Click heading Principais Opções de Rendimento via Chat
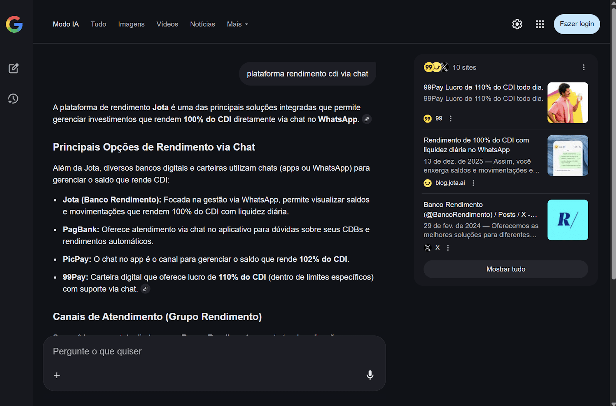Viewport: 616px width, 406px height. (x=154, y=147)
